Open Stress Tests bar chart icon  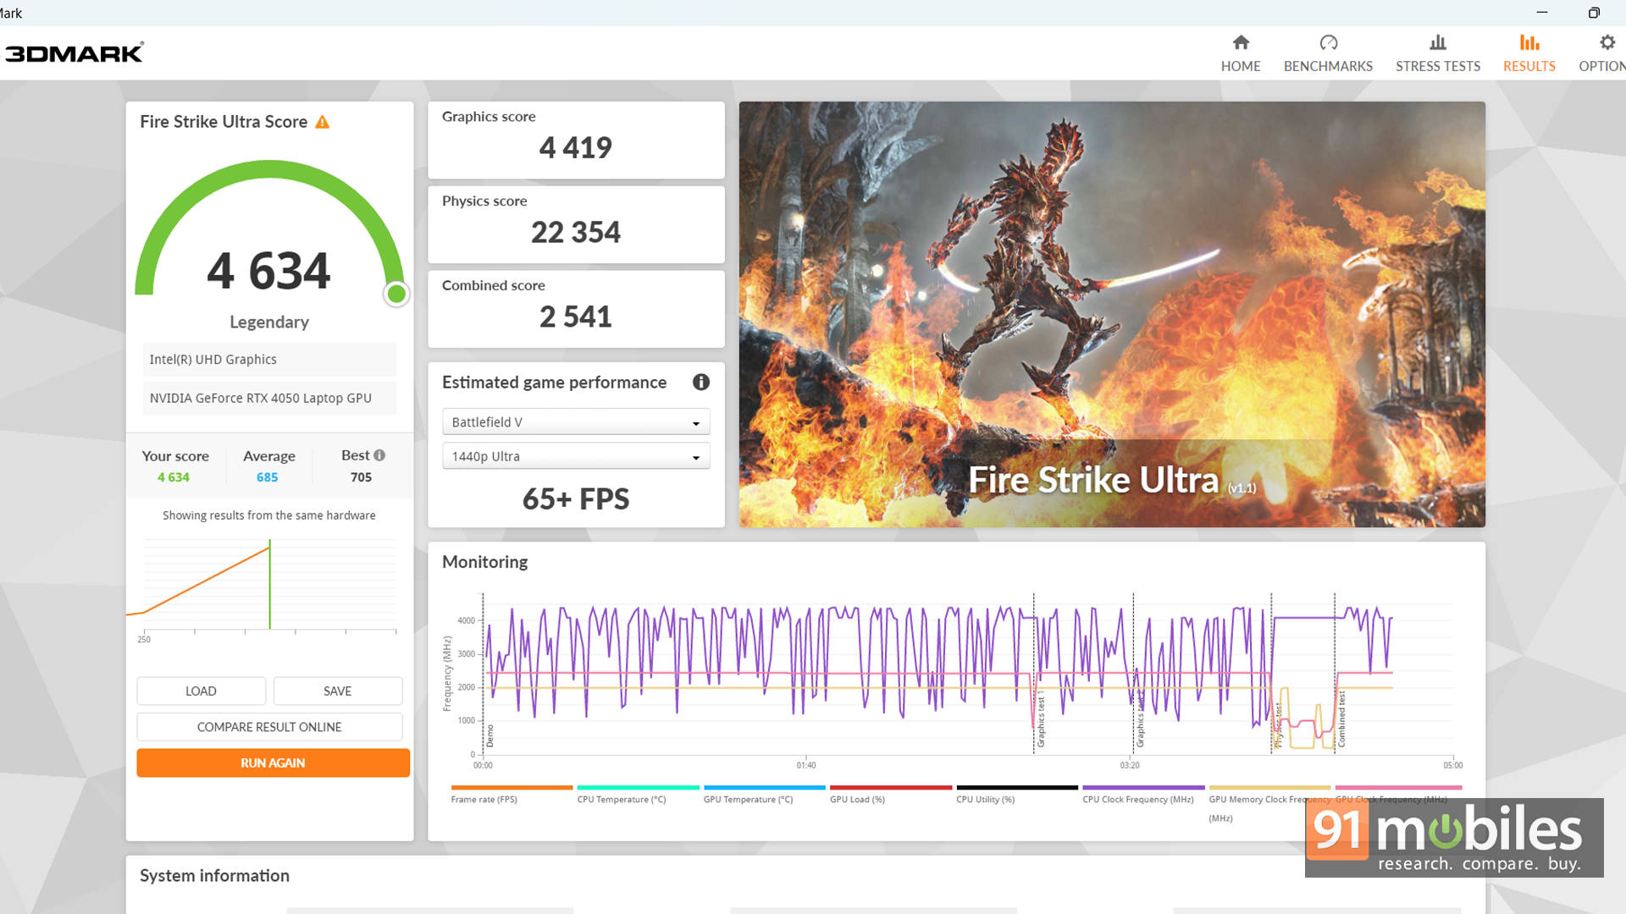(1437, 42)
